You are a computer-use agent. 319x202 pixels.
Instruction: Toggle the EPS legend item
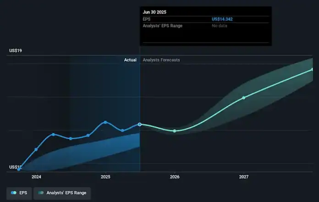click(19, 193)
